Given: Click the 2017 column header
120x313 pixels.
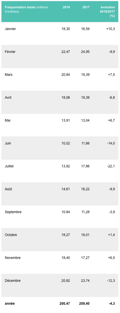Looking at the screenshot, I should tap(86, 7).
